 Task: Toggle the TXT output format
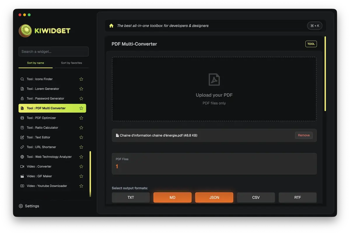pyautogui.click(x=131, y=197)
